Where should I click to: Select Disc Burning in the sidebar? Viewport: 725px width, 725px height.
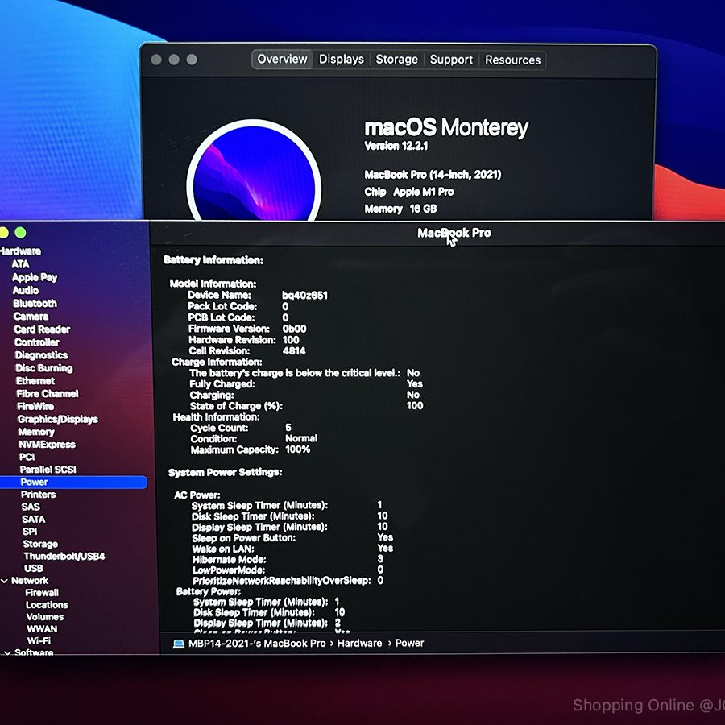pyautogui.click(x=44, y=368)
